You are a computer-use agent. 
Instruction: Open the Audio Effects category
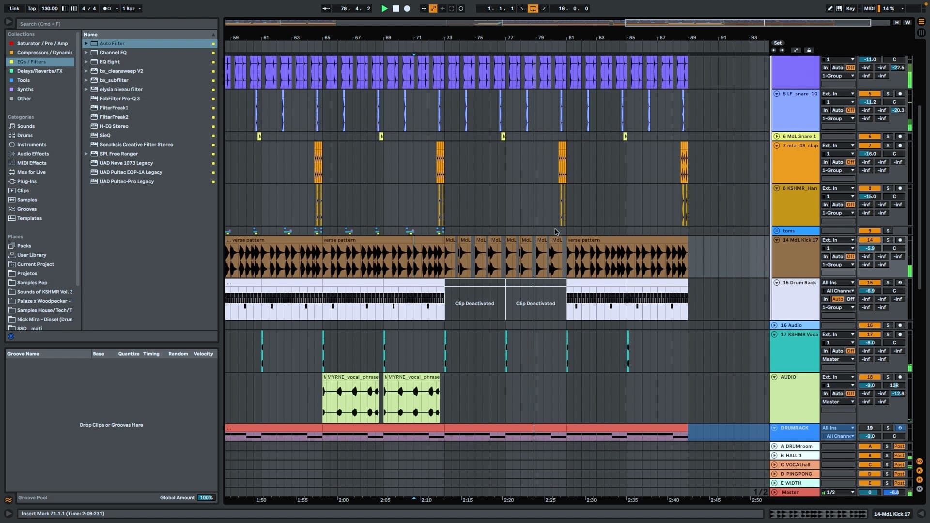(33, 154)
